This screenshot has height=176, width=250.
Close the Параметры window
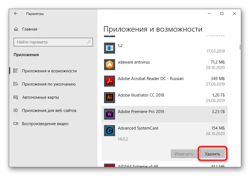234,14
